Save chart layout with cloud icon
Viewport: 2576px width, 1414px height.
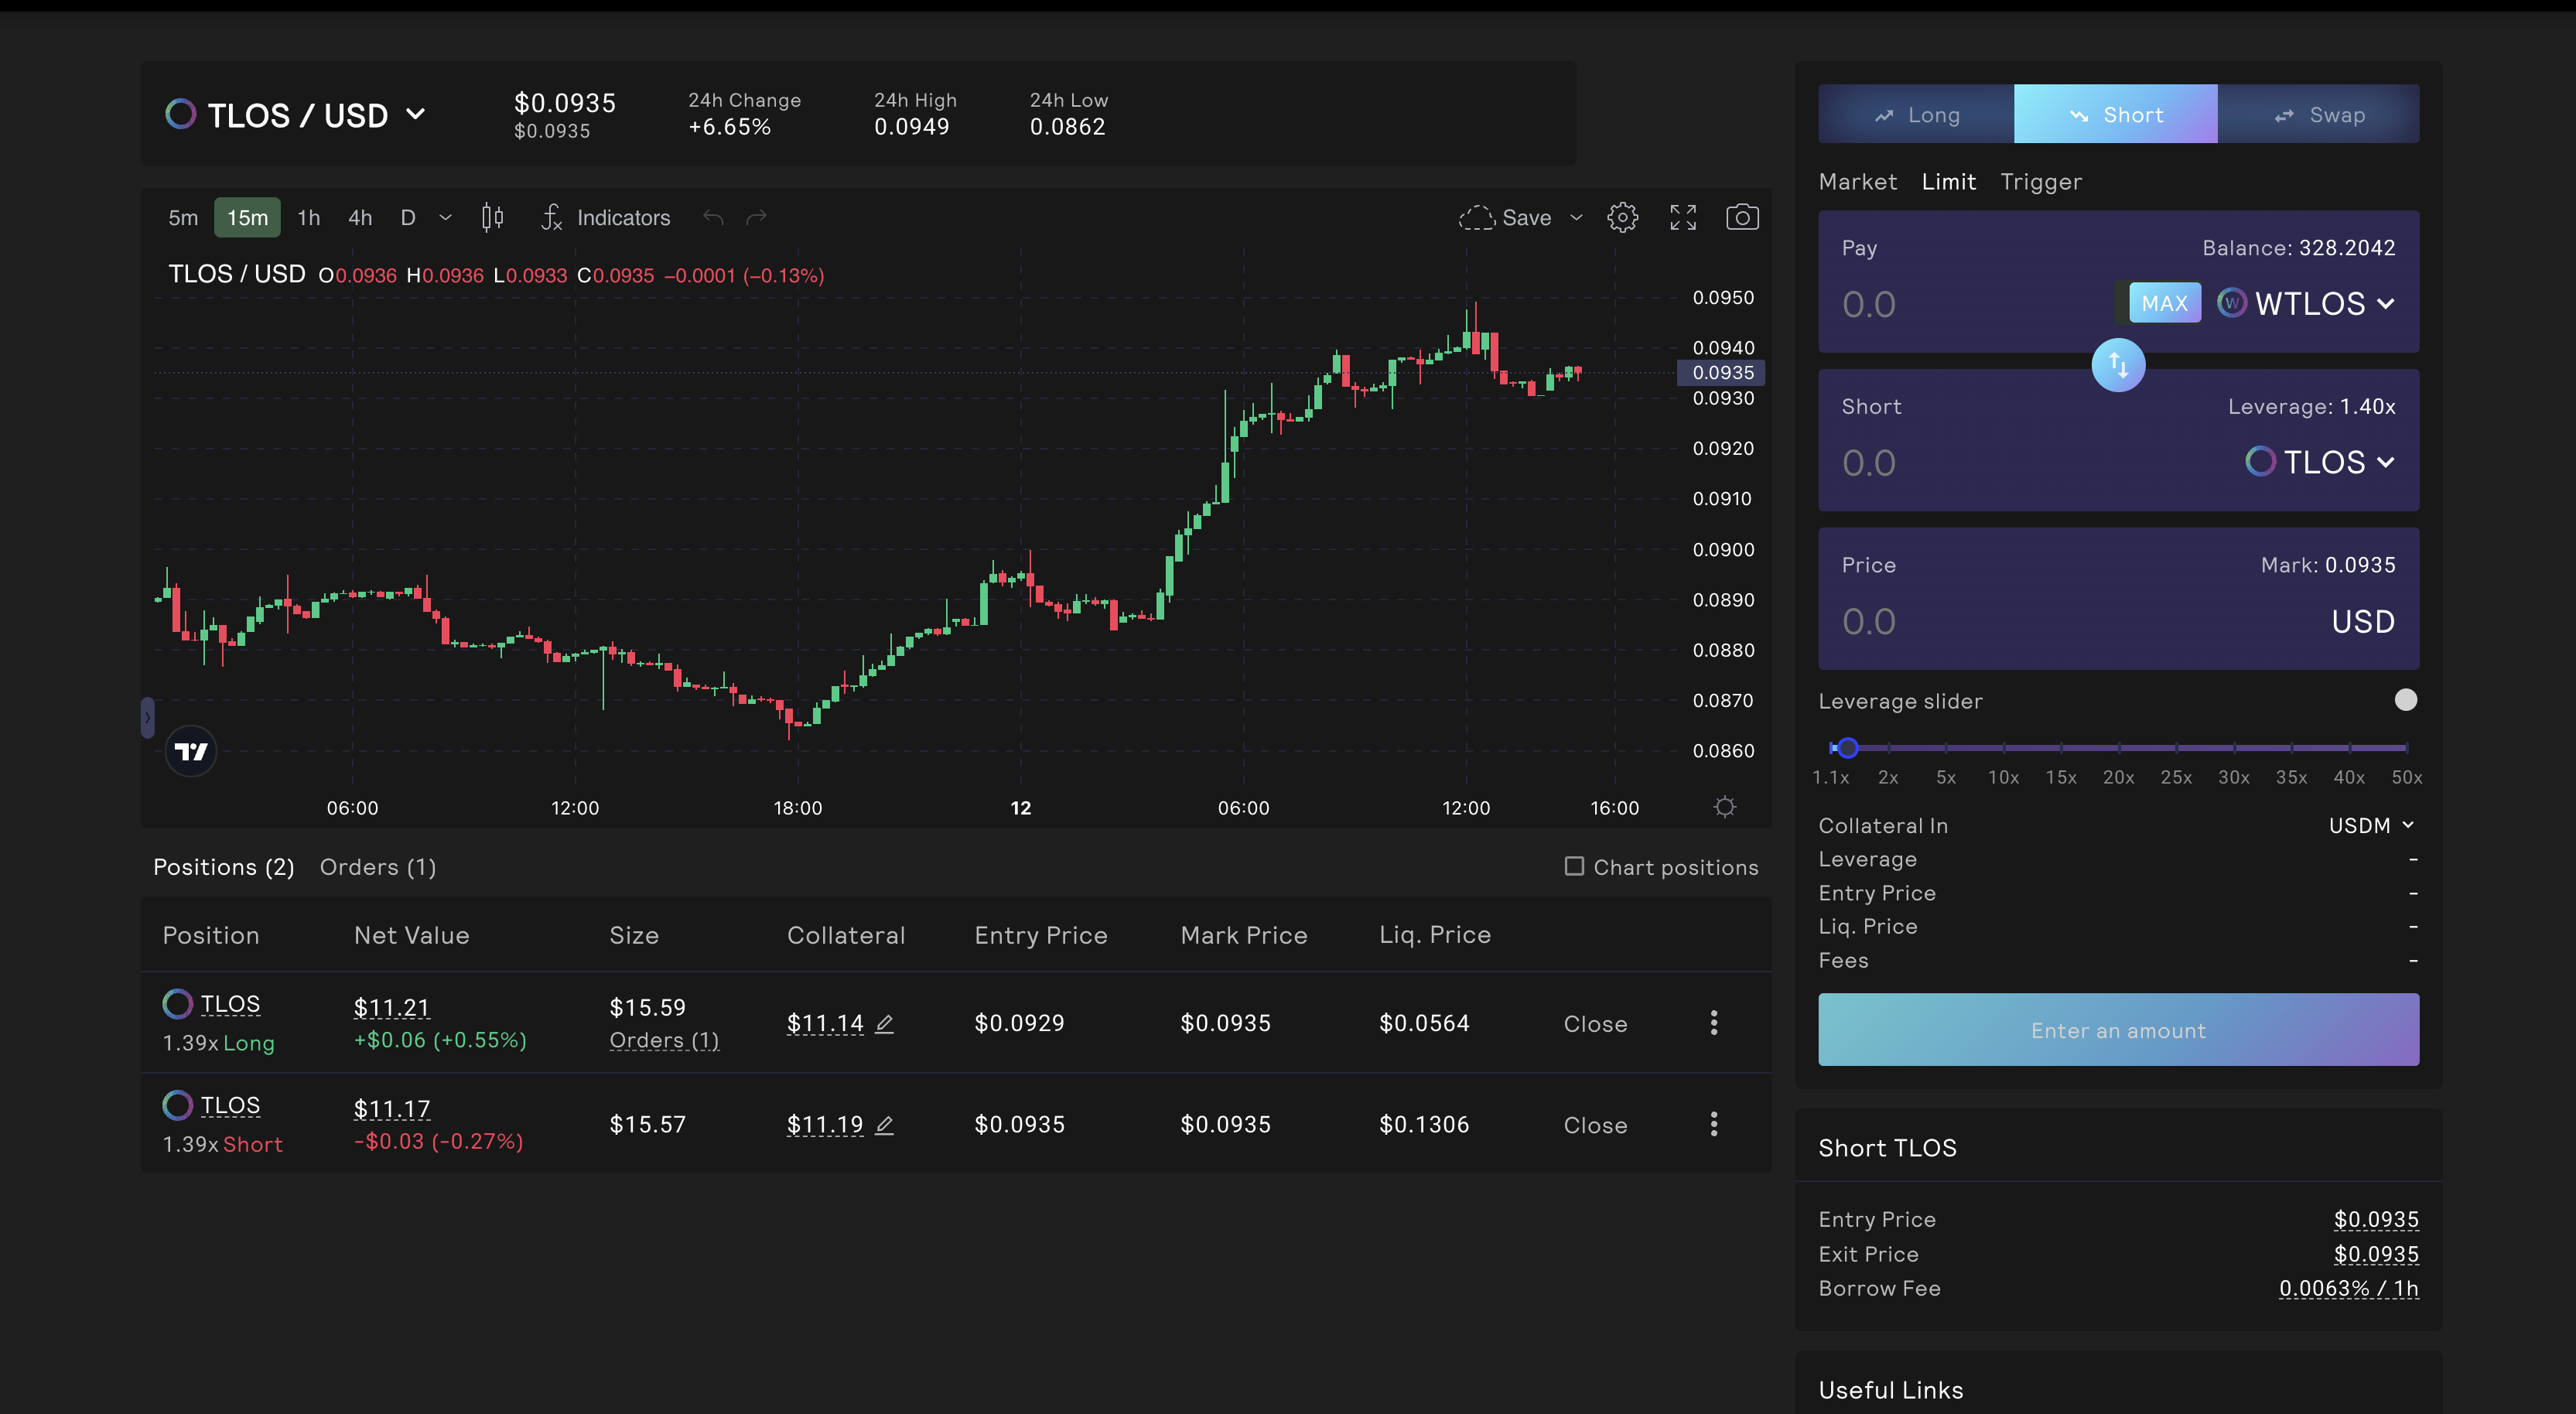point(1505,217)
